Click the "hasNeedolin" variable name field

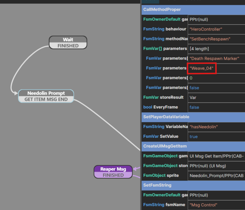click(216, 127)
